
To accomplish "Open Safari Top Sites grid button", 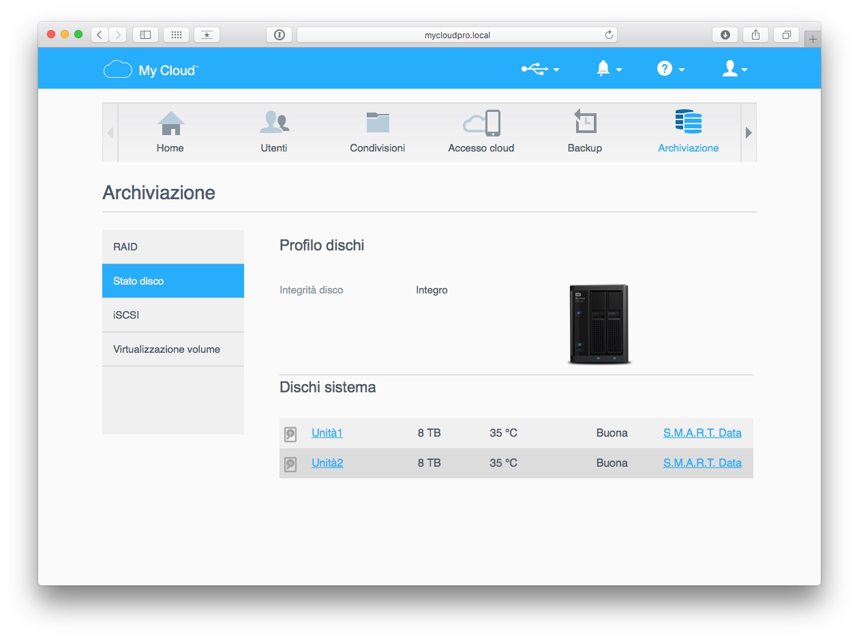I will tap(176, 35).
